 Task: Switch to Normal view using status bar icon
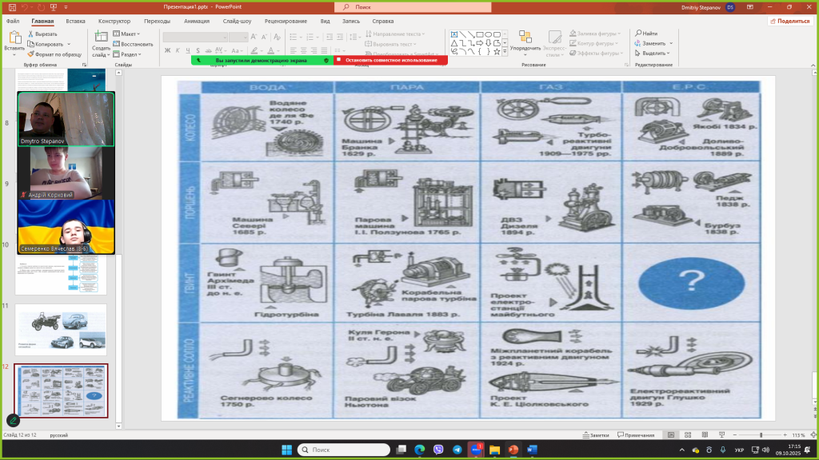[x=671, y=435]
